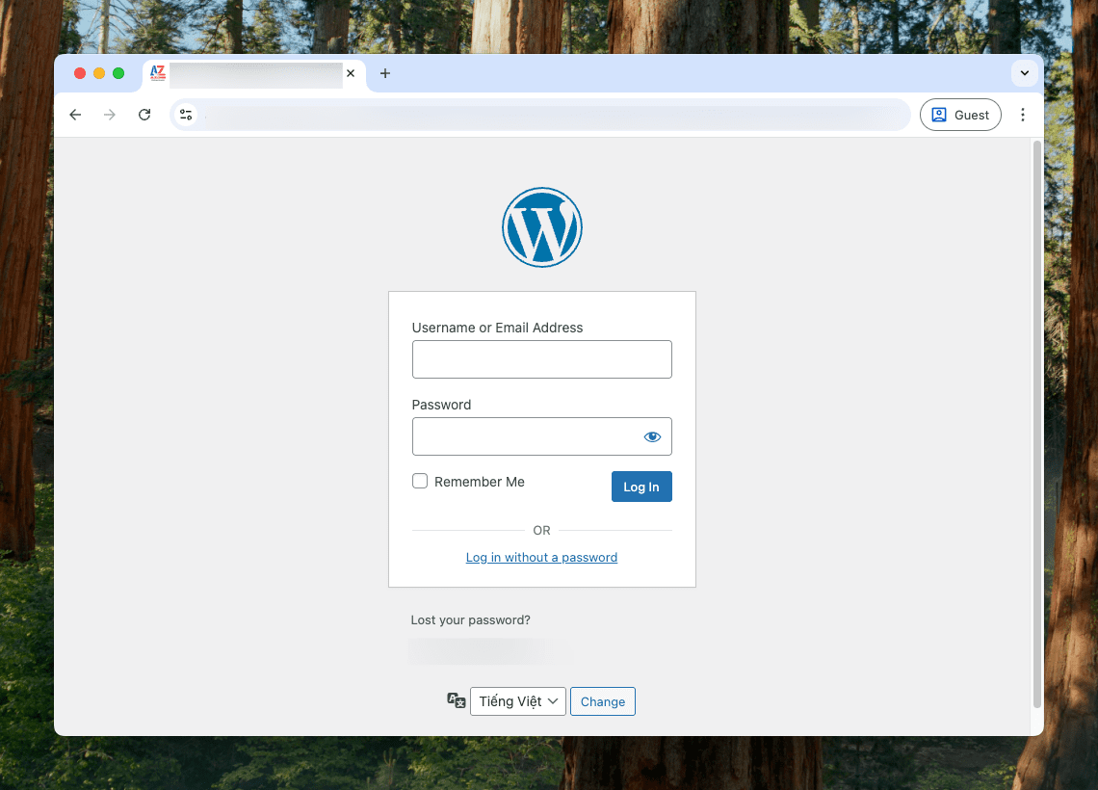Click the Change button next to language
The image size is (1098, 790).
click(602, 700)
